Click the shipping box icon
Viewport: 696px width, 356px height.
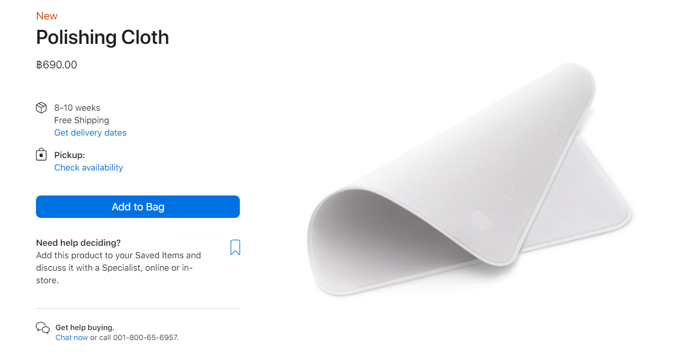(41, 108)
